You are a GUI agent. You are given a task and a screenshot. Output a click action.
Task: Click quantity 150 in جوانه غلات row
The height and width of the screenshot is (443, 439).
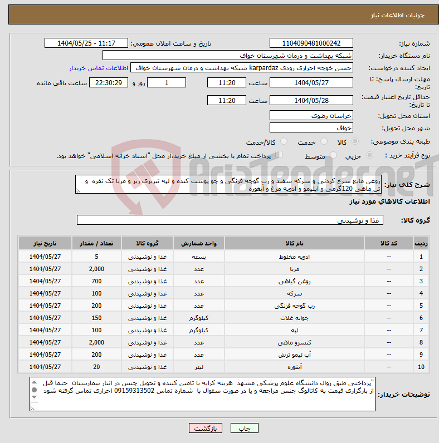tap(96, 318)
